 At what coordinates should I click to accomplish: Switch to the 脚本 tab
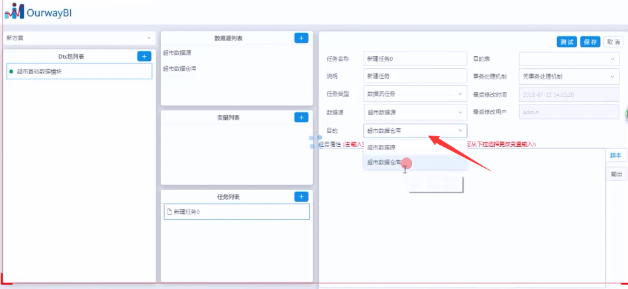616,155
